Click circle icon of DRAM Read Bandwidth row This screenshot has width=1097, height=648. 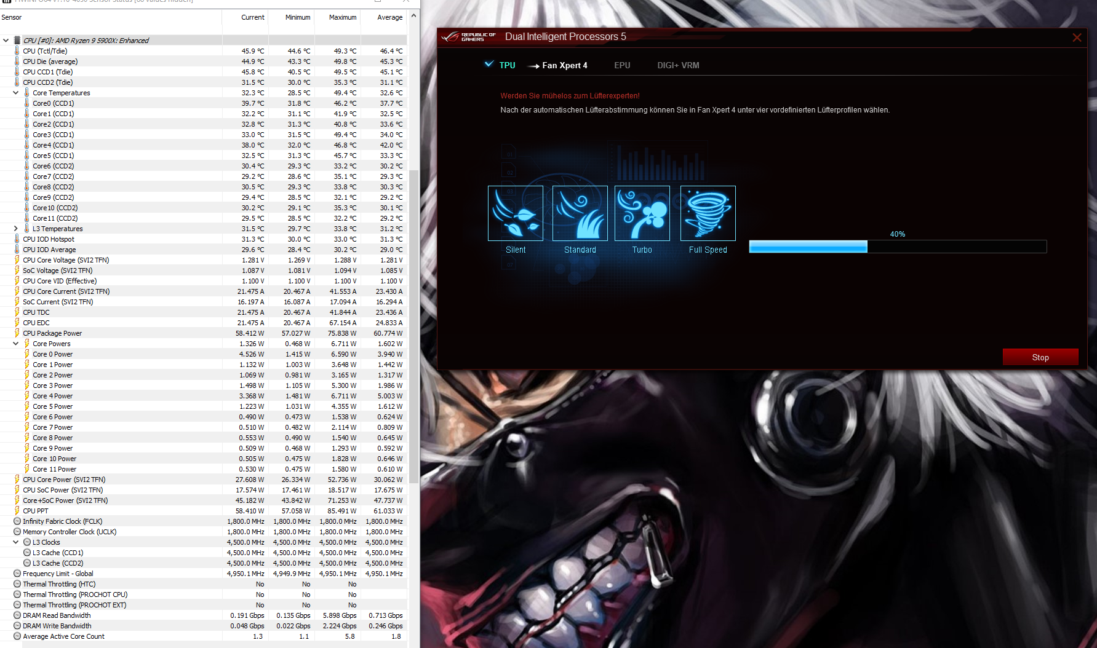pos(17,615)
